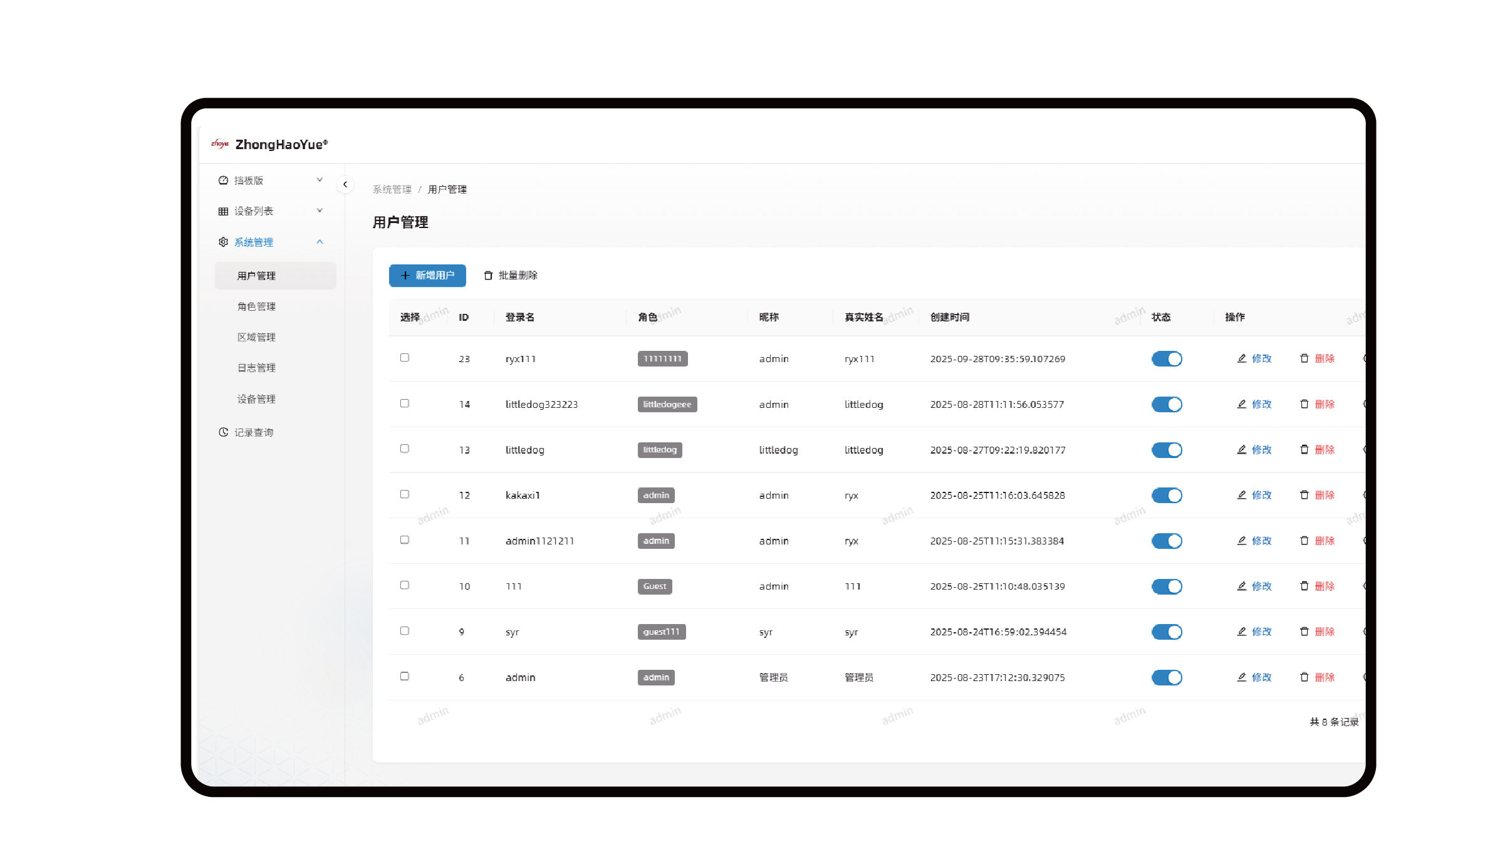Click edit pencil icon for user ryx111
This screenshot has height=859, width=1500.
click(1241, 358)
